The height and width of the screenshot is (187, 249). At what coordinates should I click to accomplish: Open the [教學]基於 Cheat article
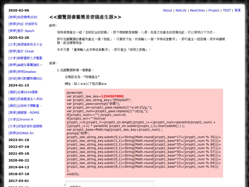pyautogui.click(x=21, y=51)
